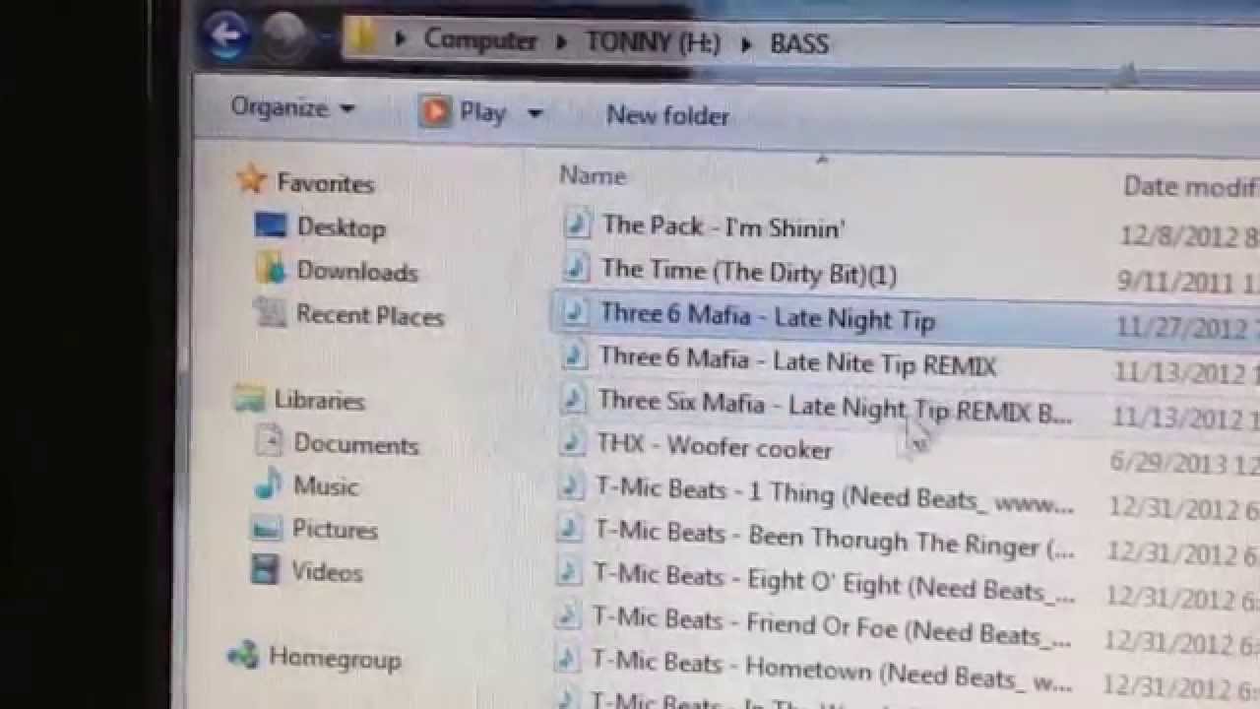Image resolution: width=1260 pixels, height=709 pixels.
Task: Expand the breadcrumb arrow before BASS
Action: coord(747,45)
